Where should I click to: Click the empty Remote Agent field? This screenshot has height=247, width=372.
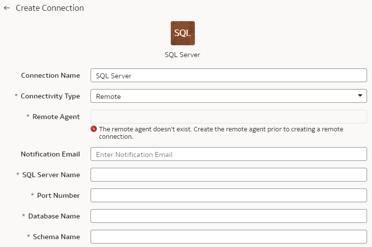pos(229,117)
